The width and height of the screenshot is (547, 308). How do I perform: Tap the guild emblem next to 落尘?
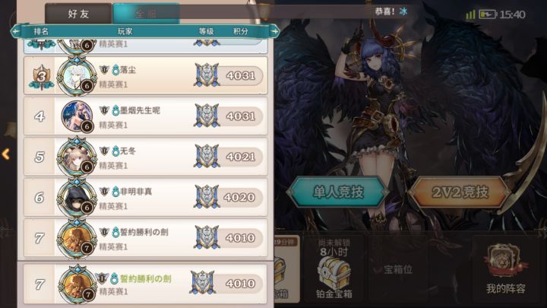coord(104,70)
